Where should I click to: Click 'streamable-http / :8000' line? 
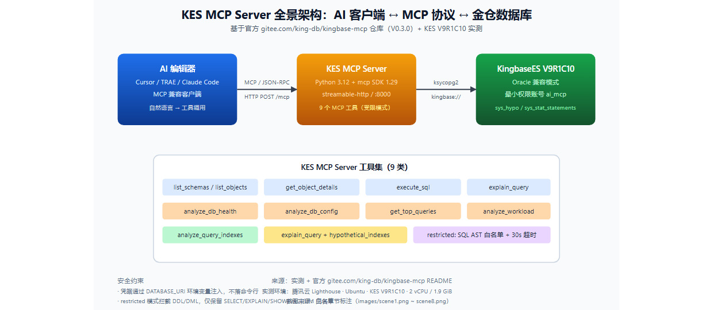click(x=356, y=94)
